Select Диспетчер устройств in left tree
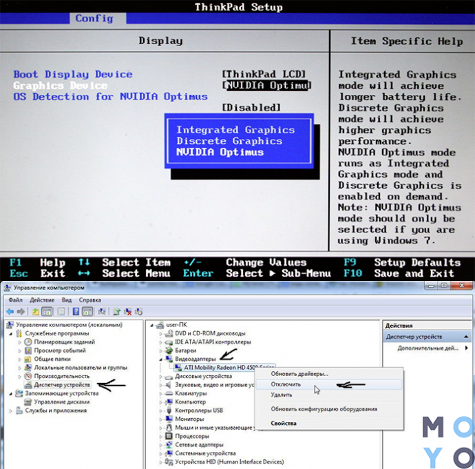 coord(61,385)
